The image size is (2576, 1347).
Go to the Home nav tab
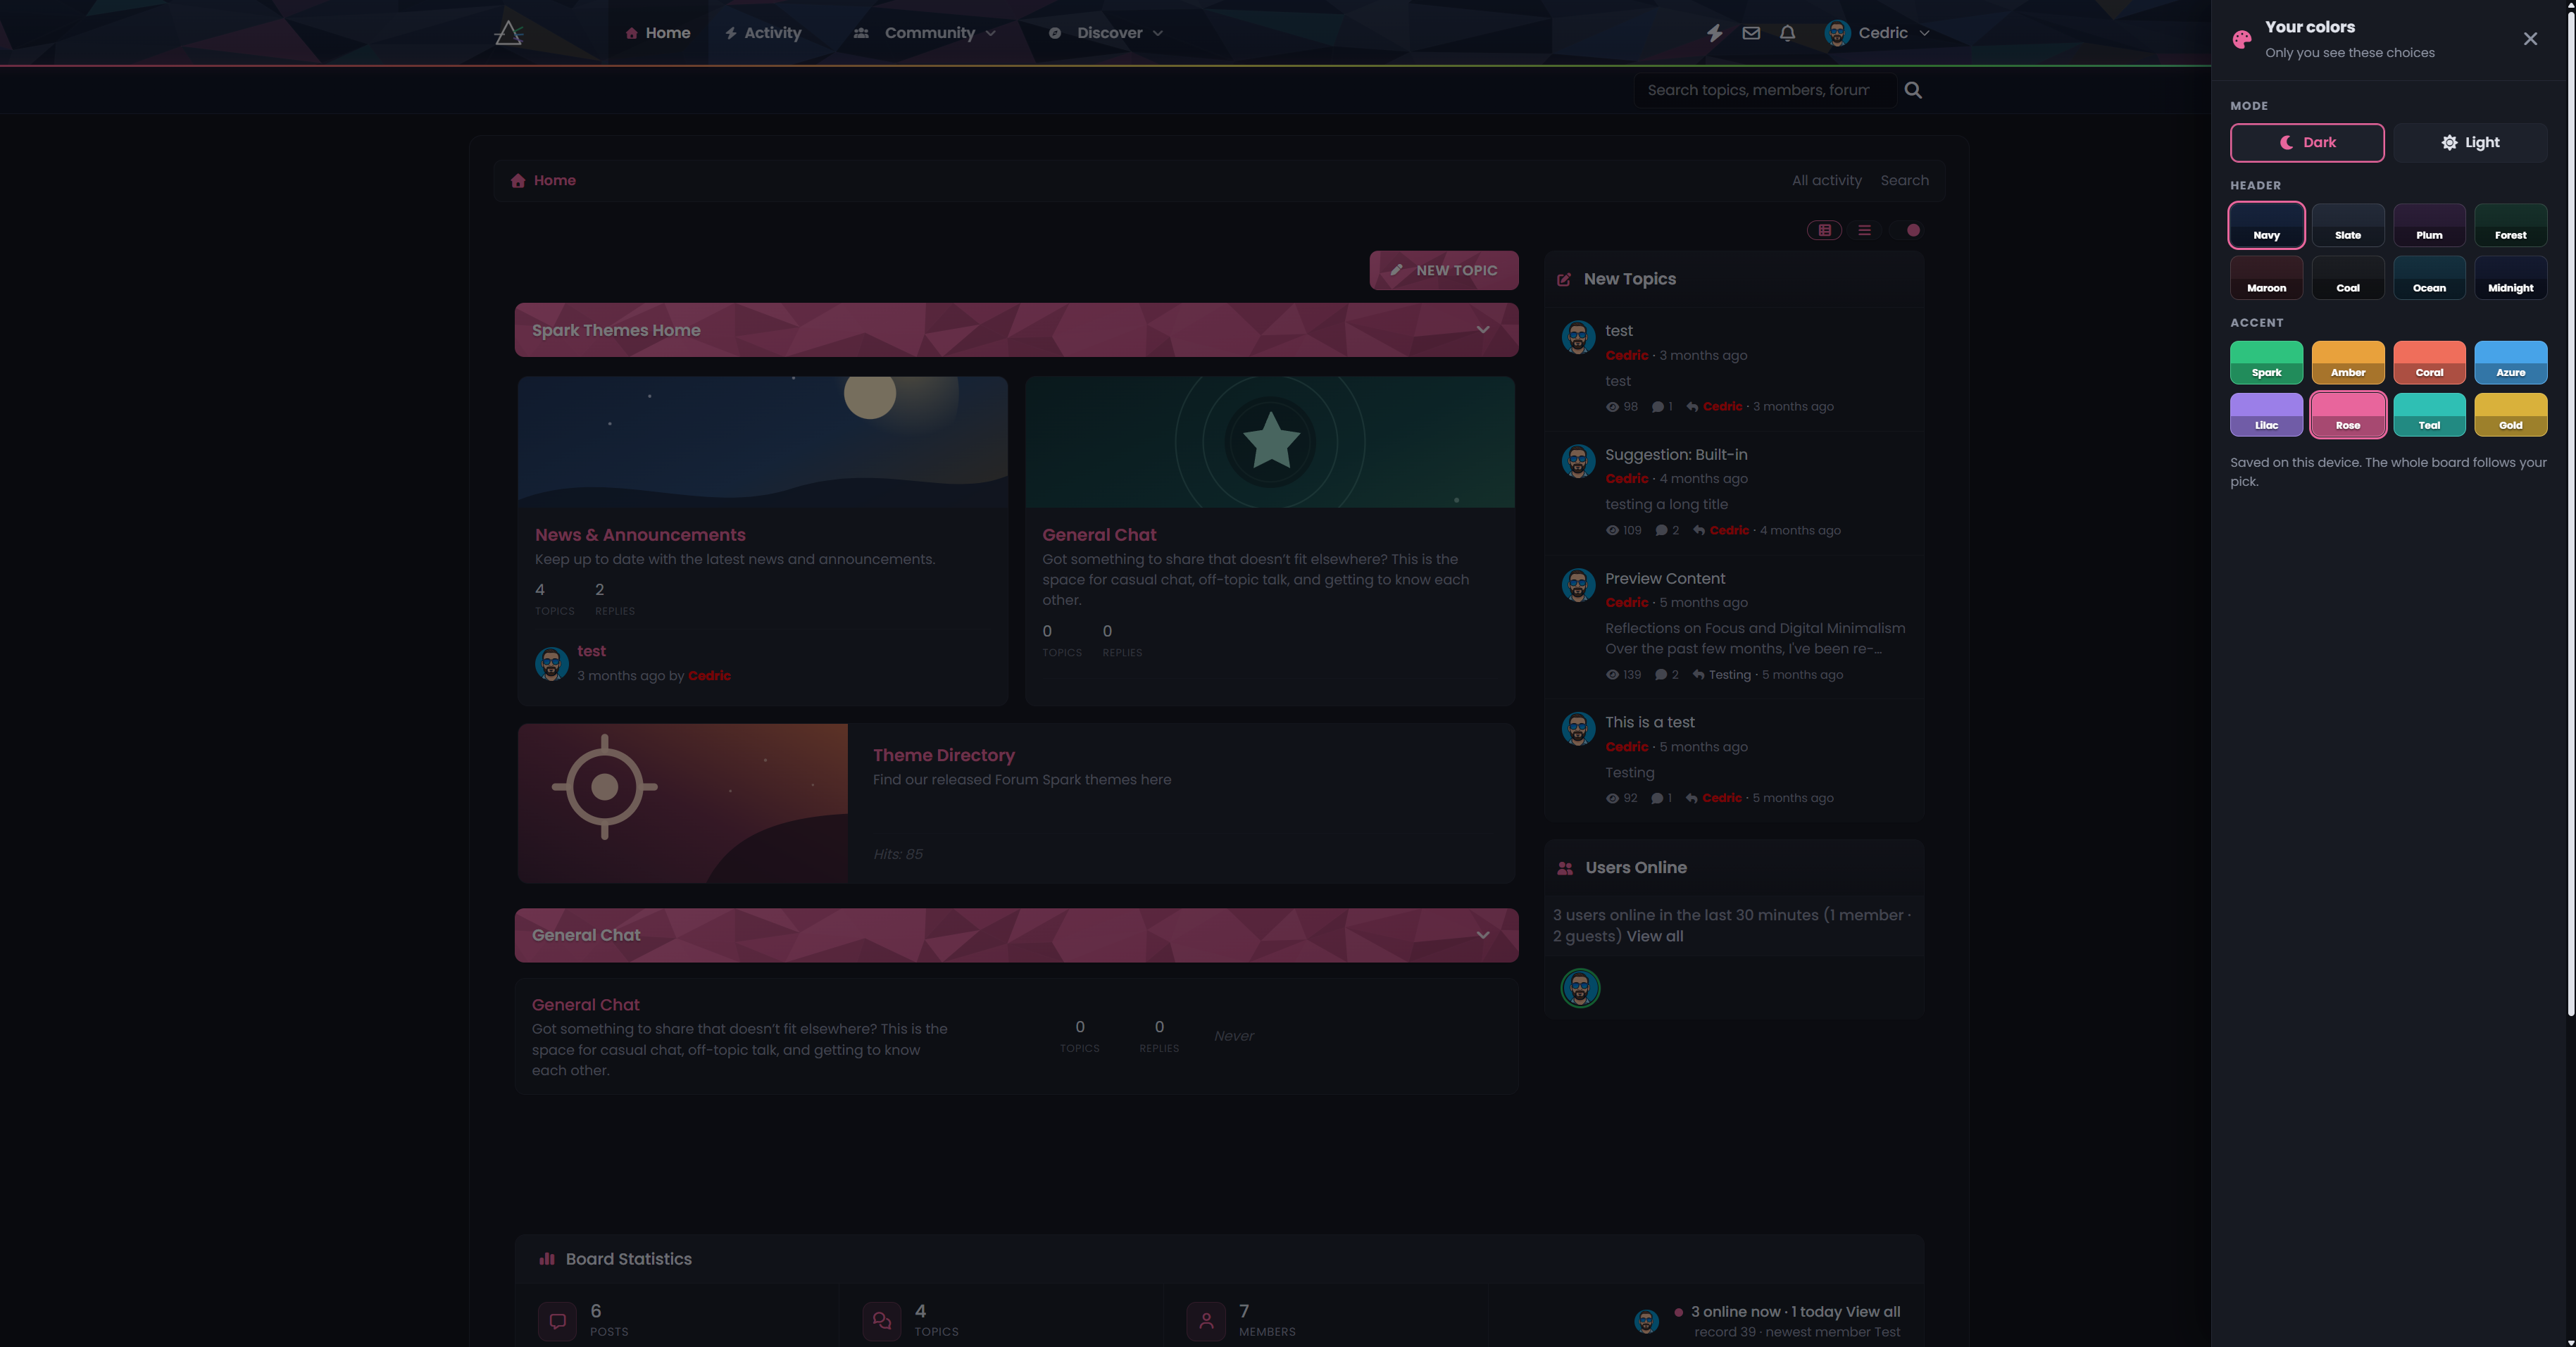pyautogui.click(x=658, y=33)
